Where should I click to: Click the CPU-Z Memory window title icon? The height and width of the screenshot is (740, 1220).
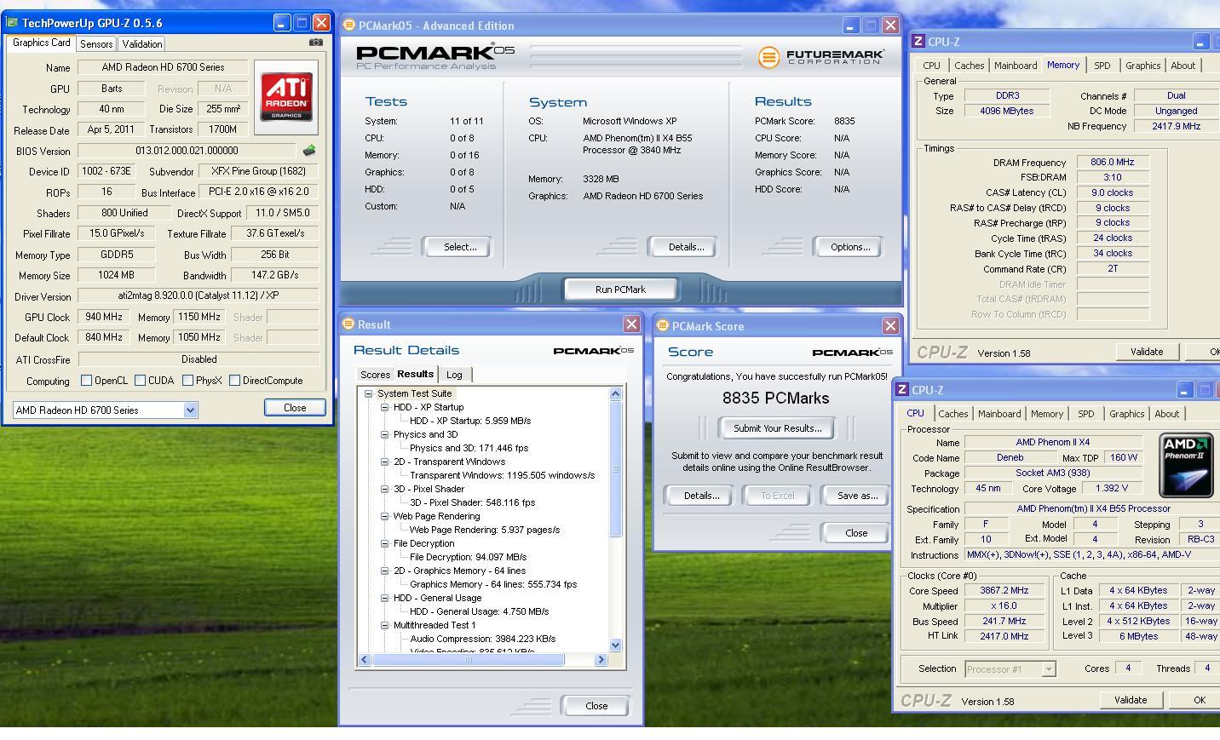[x=918, y=41]
